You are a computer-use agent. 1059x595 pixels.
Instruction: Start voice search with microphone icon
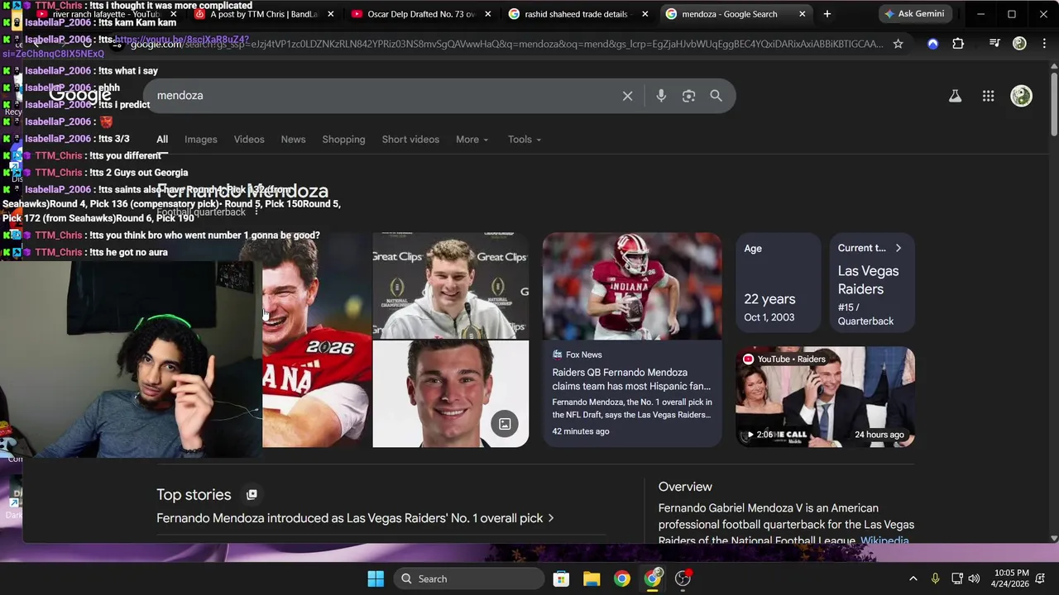pyautogui.click(x=661, y=96)
